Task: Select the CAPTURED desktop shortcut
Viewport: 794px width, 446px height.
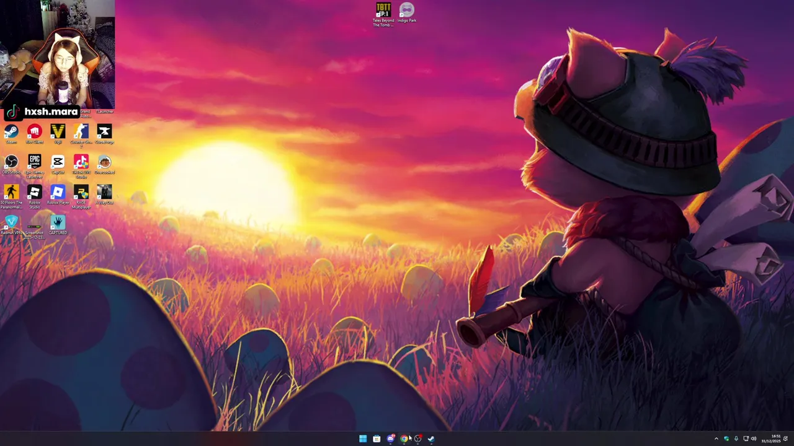Action: point(58,225)
